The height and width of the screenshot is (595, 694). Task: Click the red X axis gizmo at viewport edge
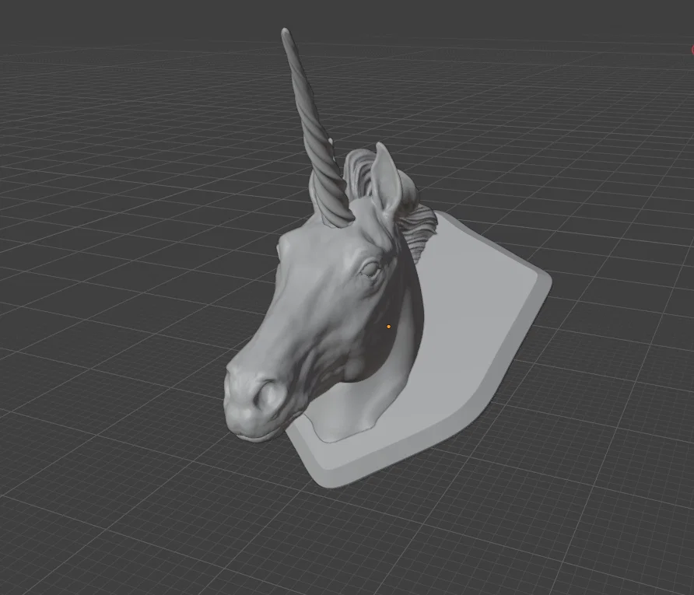(692, 50)
